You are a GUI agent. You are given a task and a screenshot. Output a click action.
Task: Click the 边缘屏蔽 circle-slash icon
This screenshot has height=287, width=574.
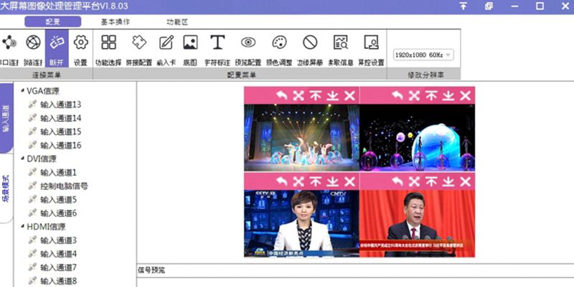tap(310, 47)
